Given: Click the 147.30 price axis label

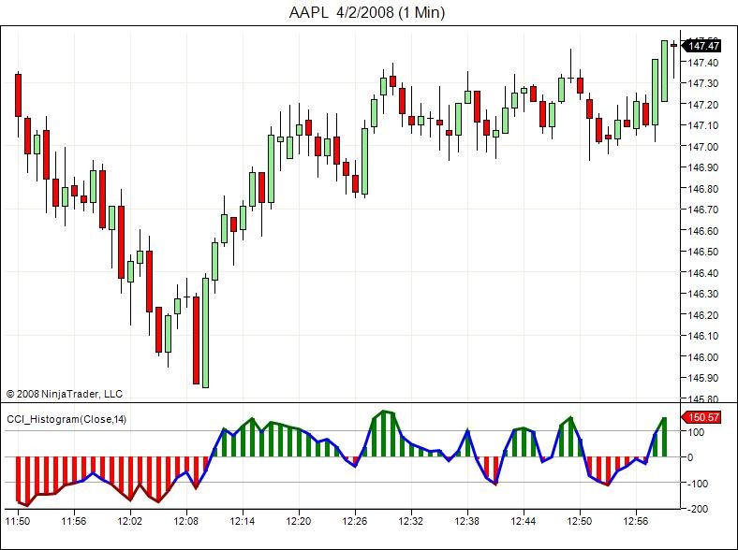Looking at the screenshot, I should pos(703,83).
